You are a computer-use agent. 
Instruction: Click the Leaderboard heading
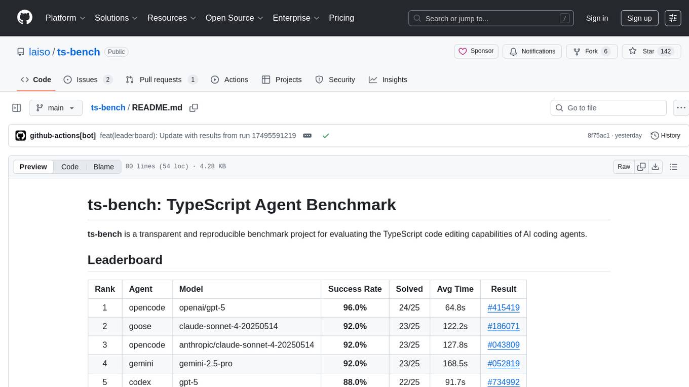(125, 260)
